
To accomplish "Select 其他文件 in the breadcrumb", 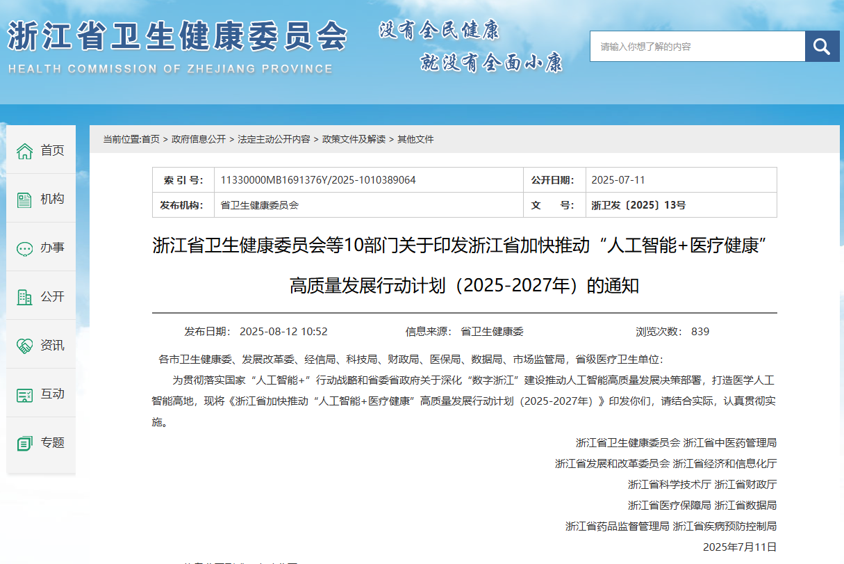I will click(x=417, y=139).
